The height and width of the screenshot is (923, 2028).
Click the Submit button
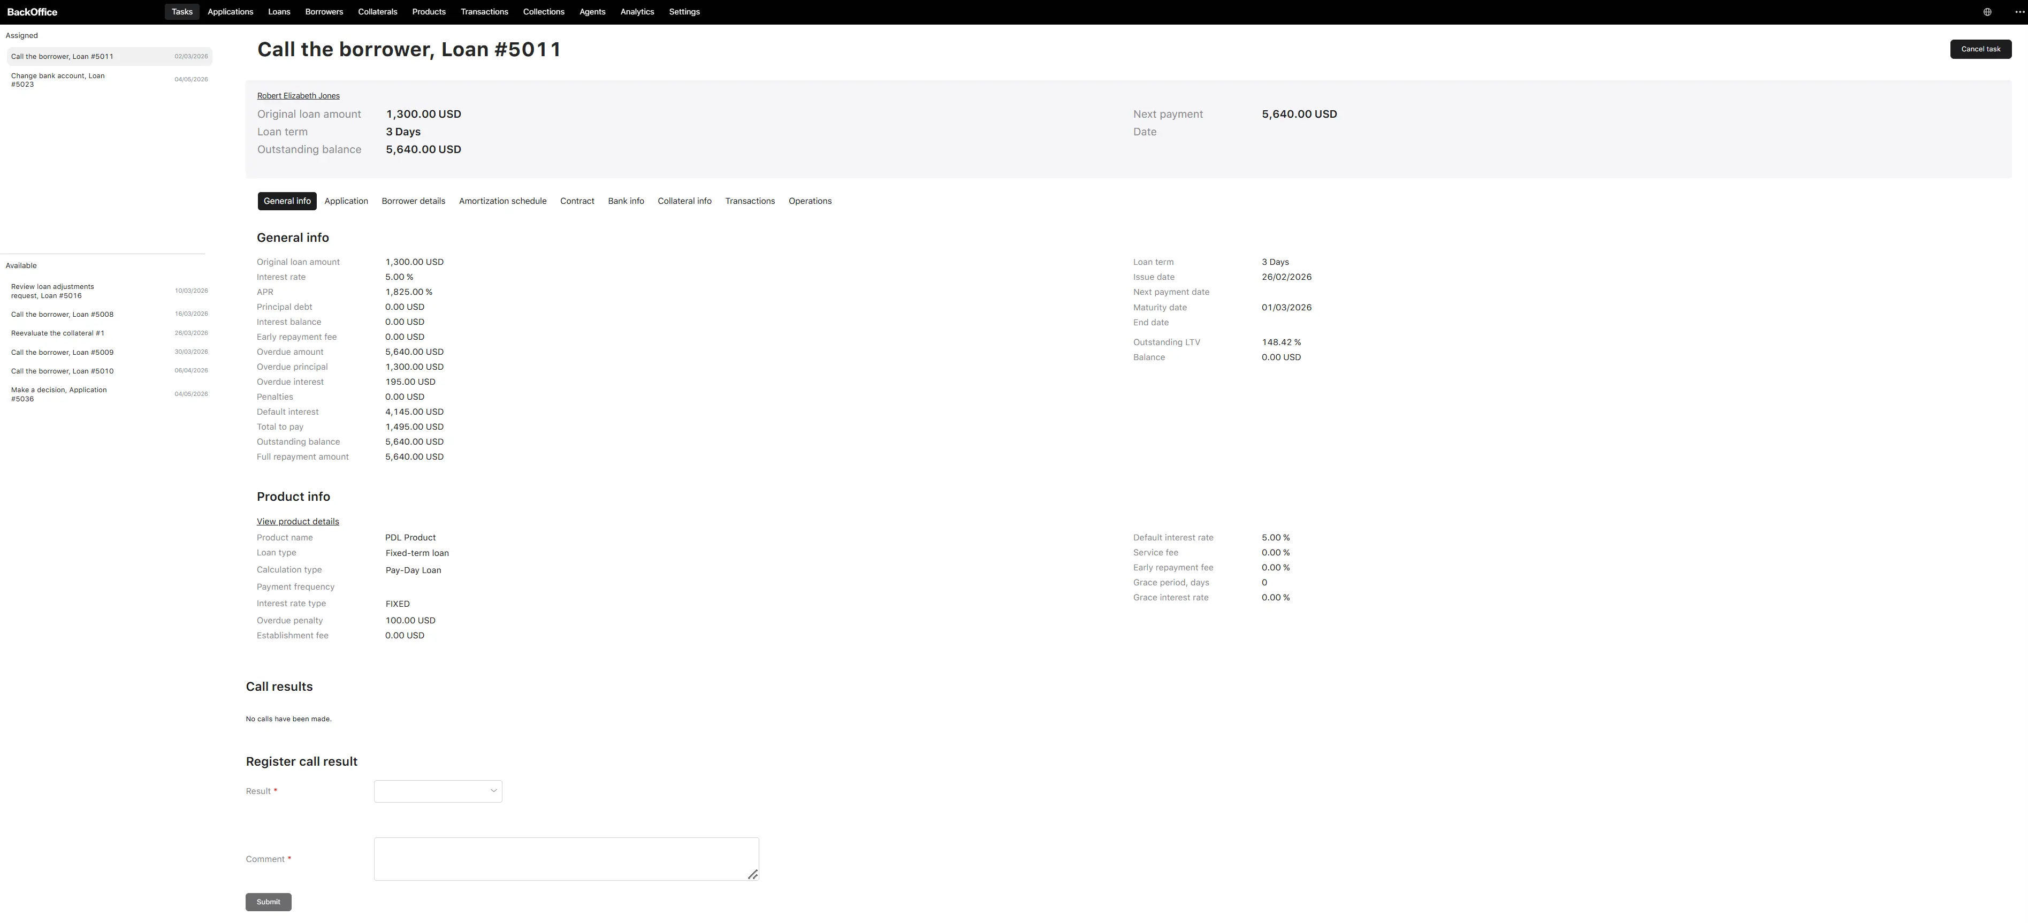pyautogui.click(x=269, y=902)
